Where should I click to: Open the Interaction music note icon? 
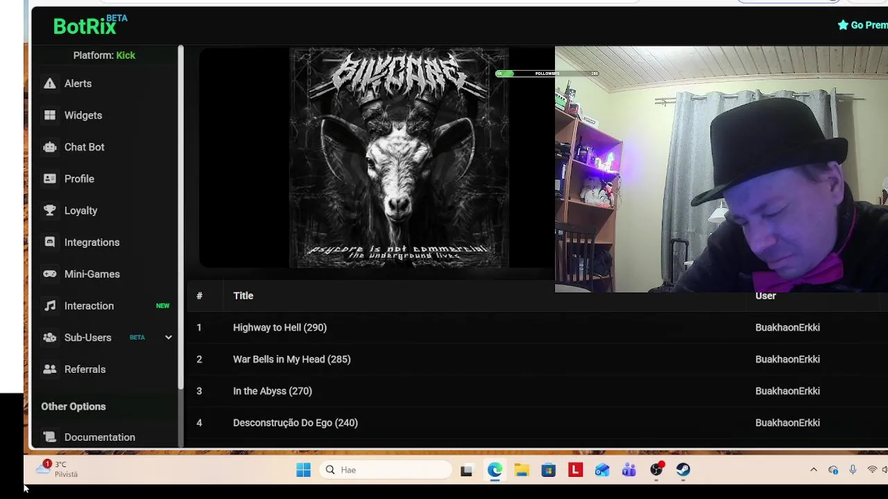(49, 306)
